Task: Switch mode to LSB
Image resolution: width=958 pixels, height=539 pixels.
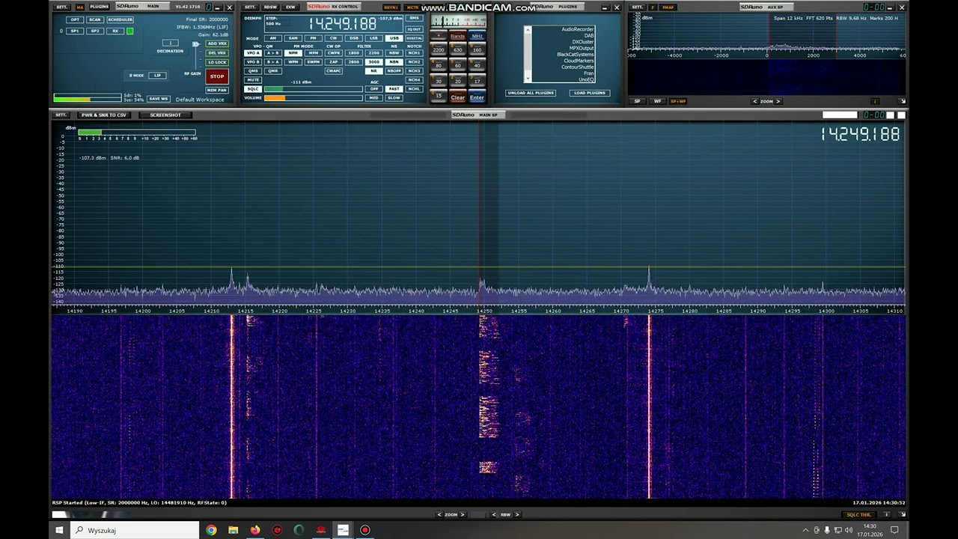Action: point(373,38)
